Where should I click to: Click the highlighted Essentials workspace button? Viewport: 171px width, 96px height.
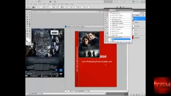[108, 2]
